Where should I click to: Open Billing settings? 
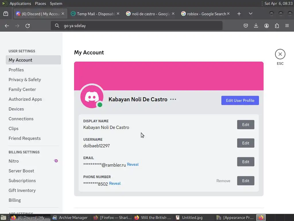33,200
